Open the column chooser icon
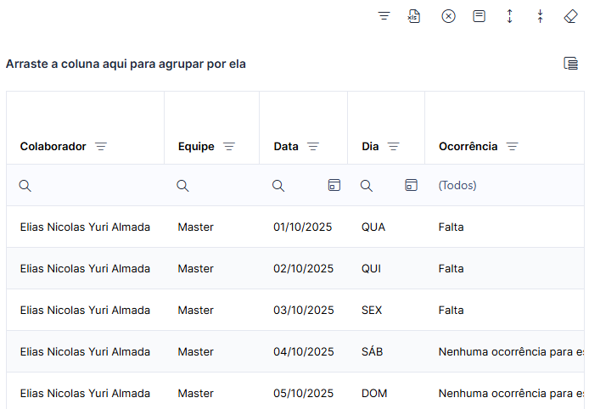Image resolution: width=589 pixels, height=409 pixels. tap(570, 64)
